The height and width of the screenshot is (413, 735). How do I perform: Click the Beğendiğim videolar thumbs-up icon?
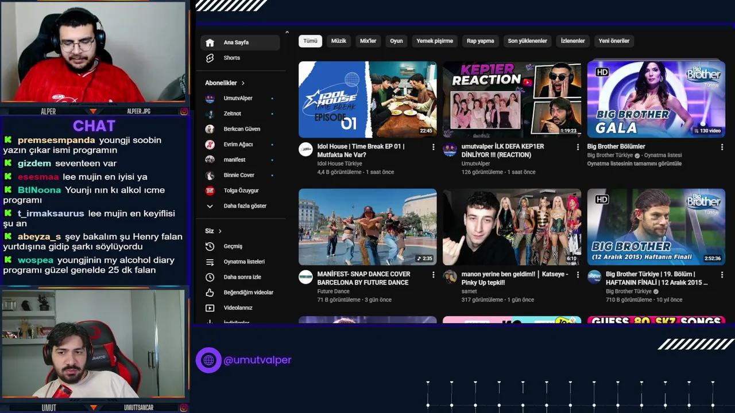(210, 293)
